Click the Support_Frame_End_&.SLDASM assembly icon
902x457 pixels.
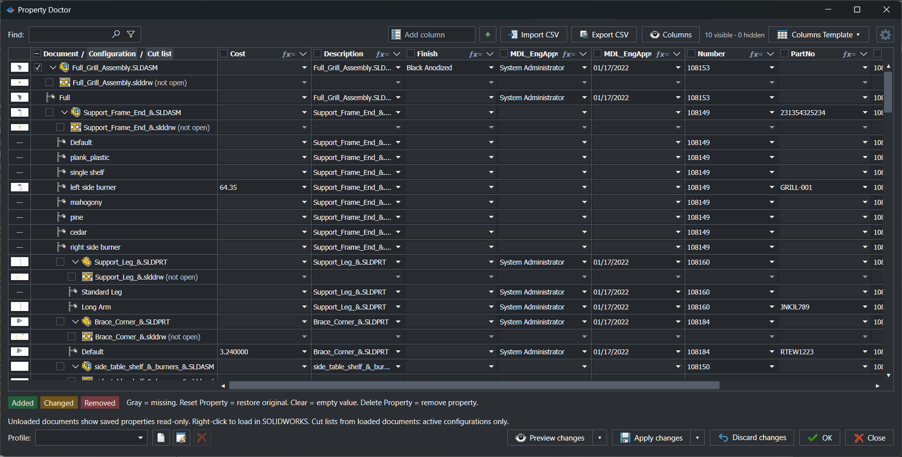click(76, 112)
